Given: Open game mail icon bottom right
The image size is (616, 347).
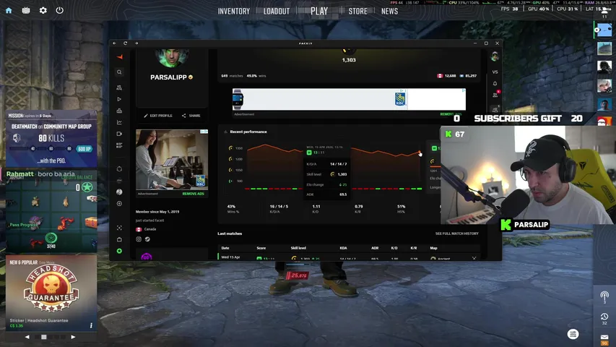Looking at the screenshot, I should point(604,337).
